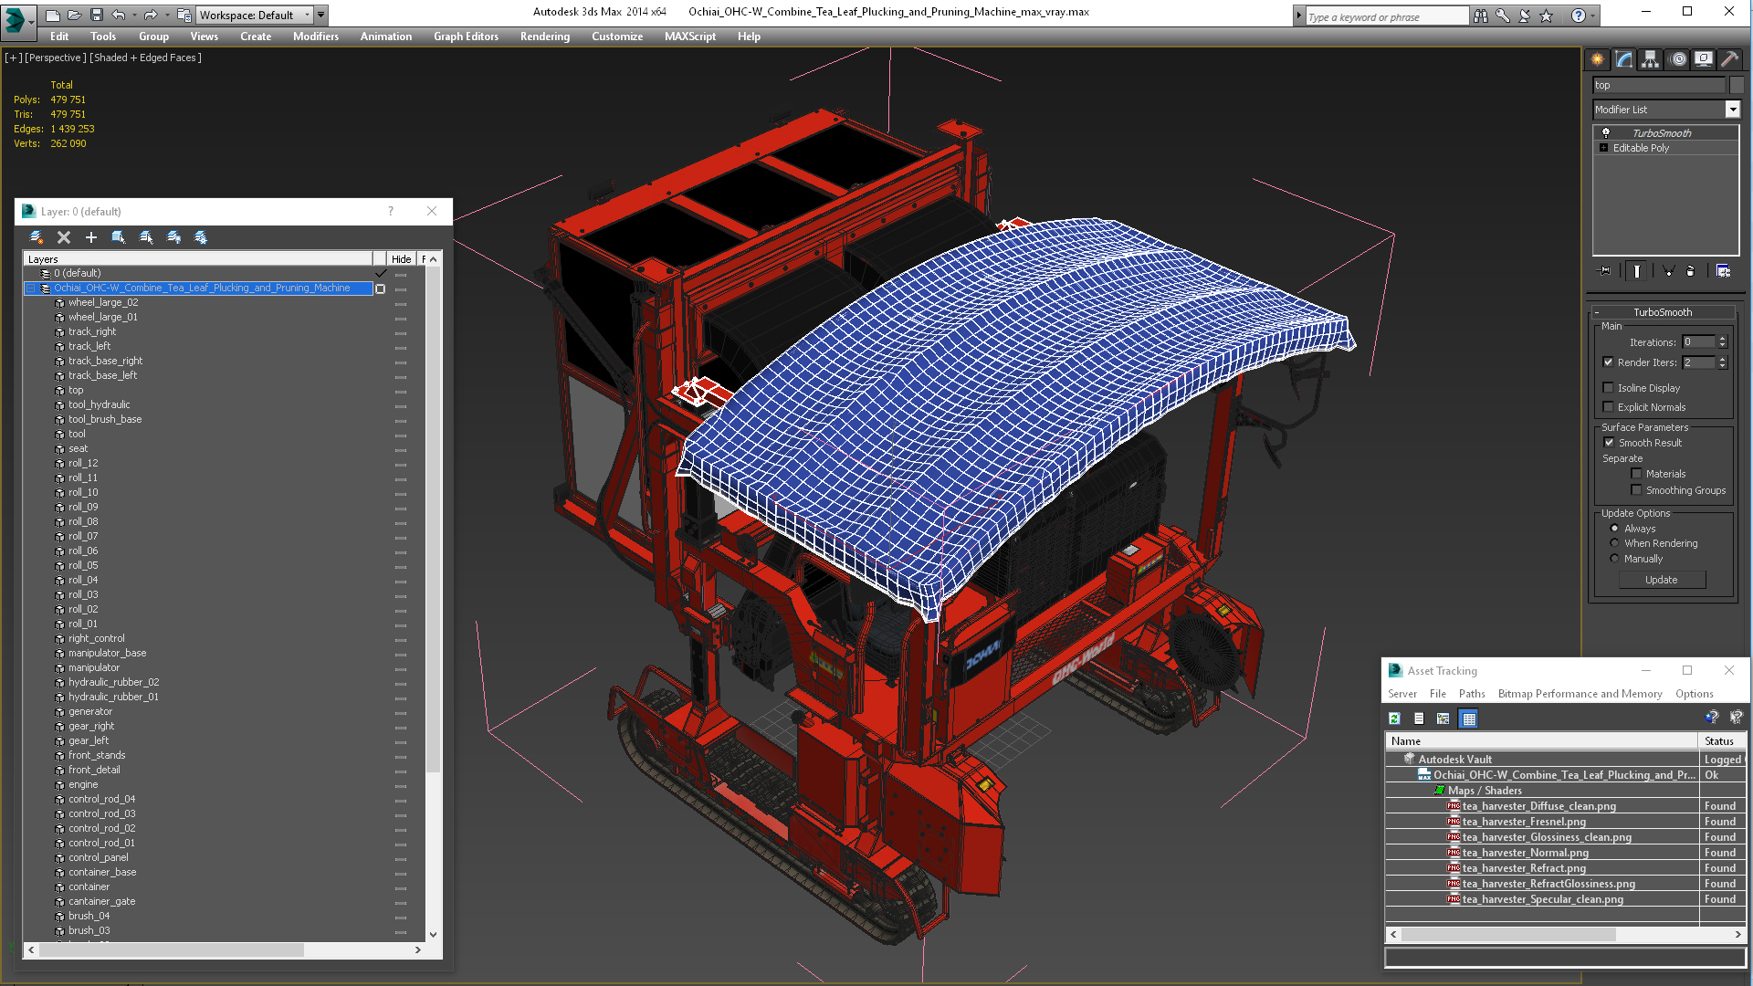Click the Hide column header in Layers

[401, 259]
